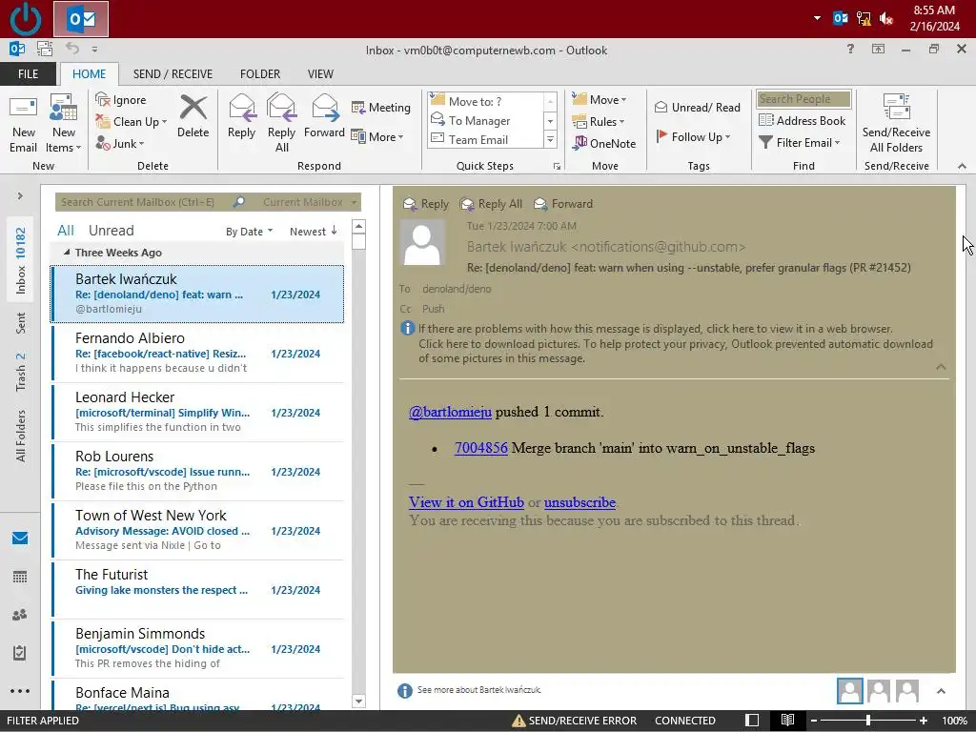Screen dimensions: 976x732
Task: Select the 'Move to: ?' quick step
Action: tap(485, 101)
